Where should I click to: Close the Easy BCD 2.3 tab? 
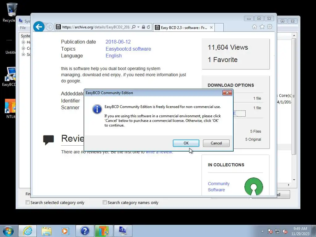point(211,27)
